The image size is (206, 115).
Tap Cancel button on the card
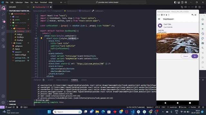tap(185, 56)
